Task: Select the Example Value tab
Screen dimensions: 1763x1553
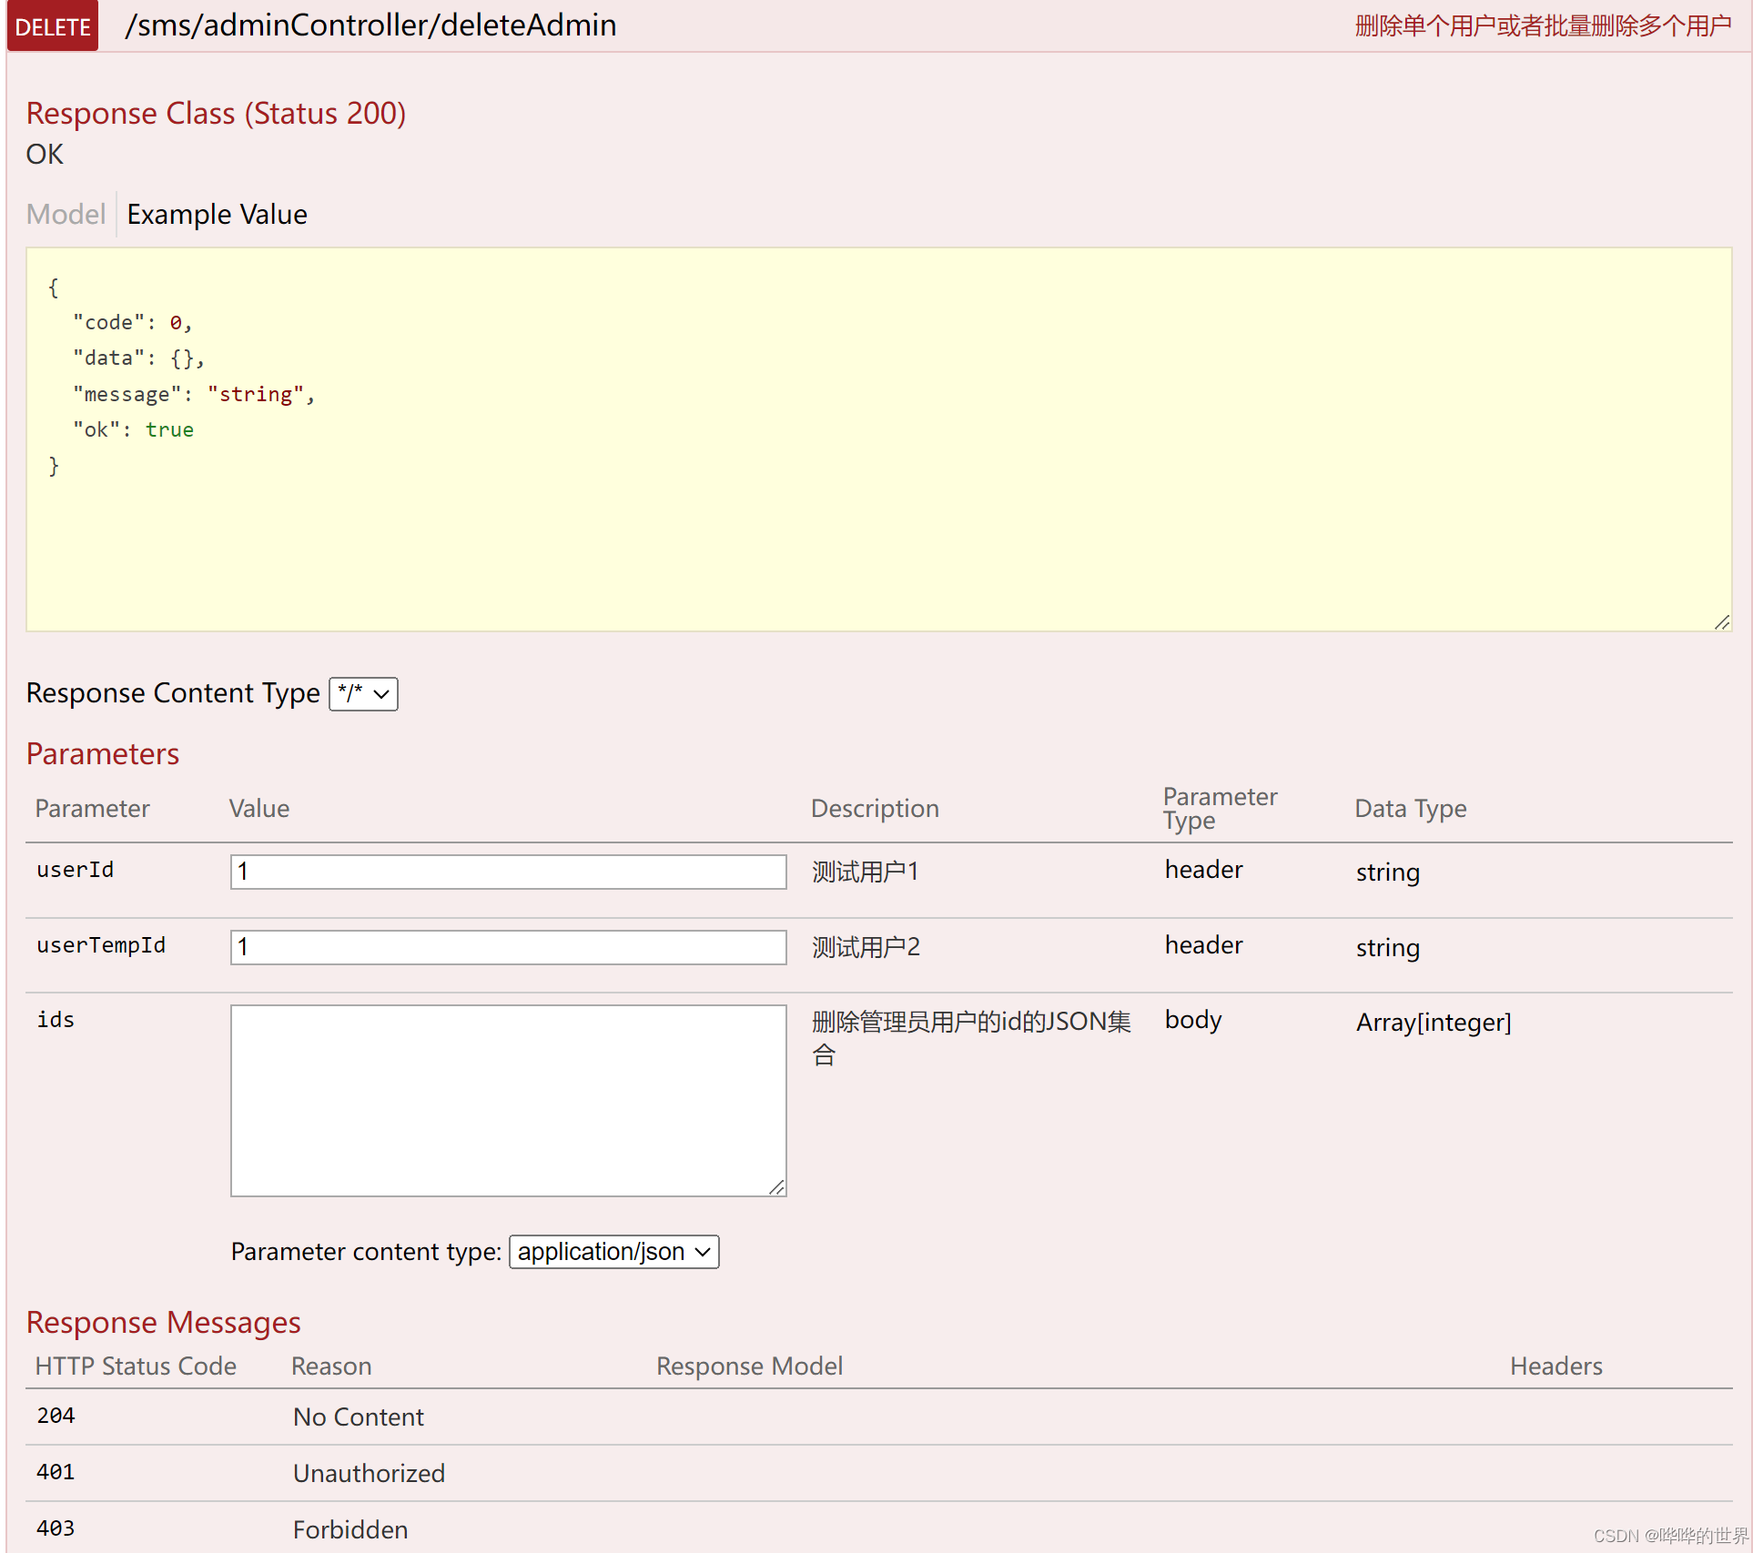Action: [217, 214]
